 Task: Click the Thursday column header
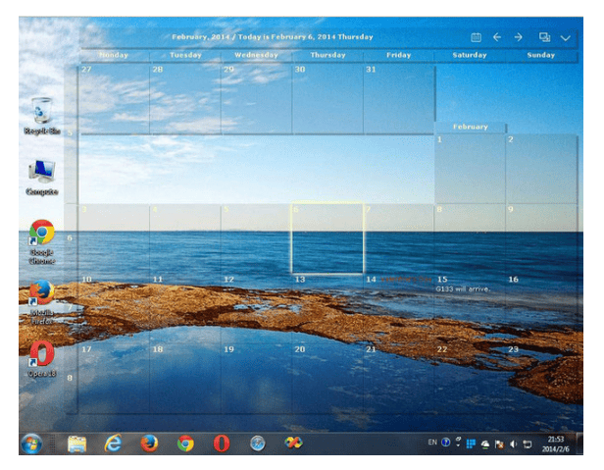pyautogui.click(x=327, y=55)
